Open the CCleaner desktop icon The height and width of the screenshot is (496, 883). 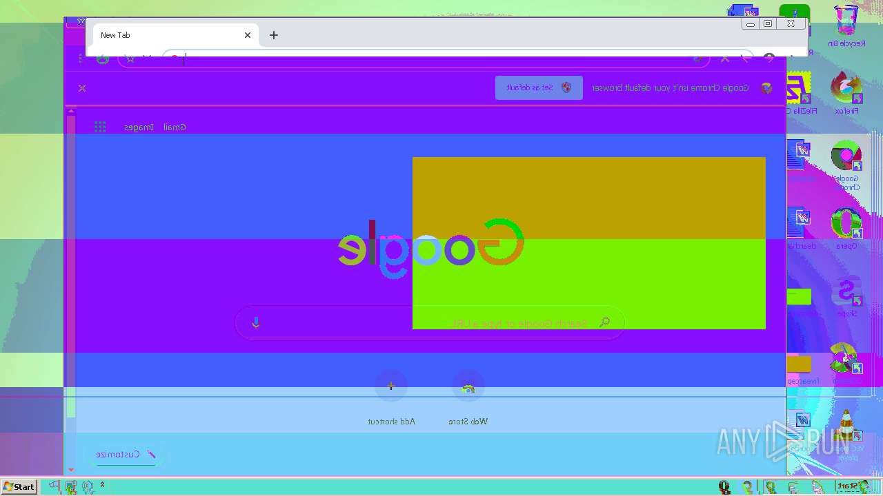click(846, 364)
